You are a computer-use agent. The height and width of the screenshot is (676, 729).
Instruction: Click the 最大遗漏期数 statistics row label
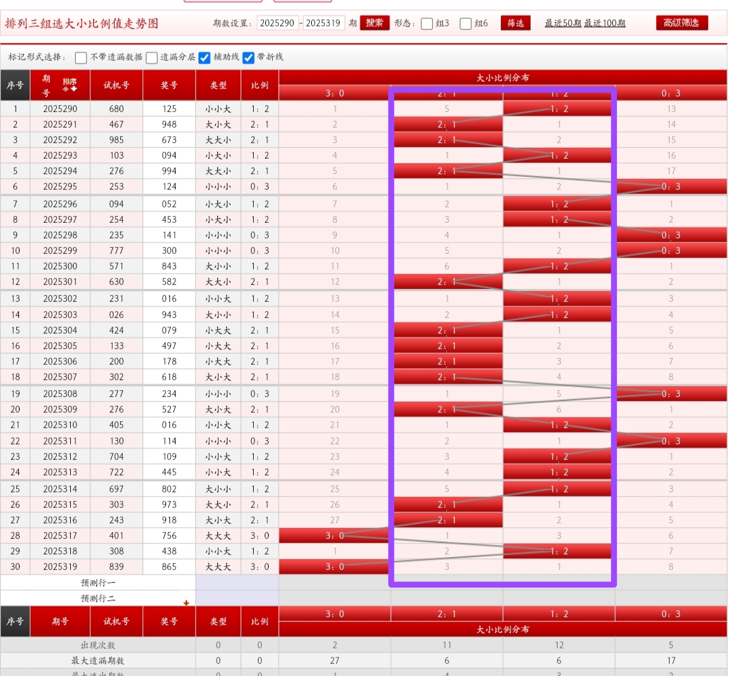point(98,660)
